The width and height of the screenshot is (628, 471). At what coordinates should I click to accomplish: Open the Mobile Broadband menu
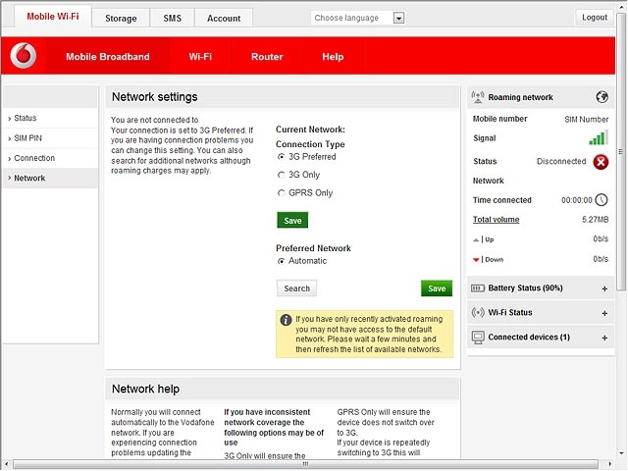pos(108,57)
